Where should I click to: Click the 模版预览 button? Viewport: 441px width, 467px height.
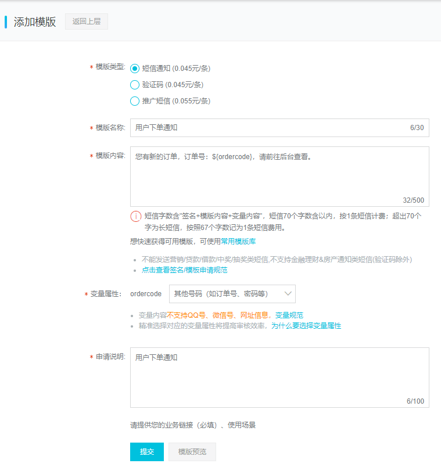tap(192, 452)
